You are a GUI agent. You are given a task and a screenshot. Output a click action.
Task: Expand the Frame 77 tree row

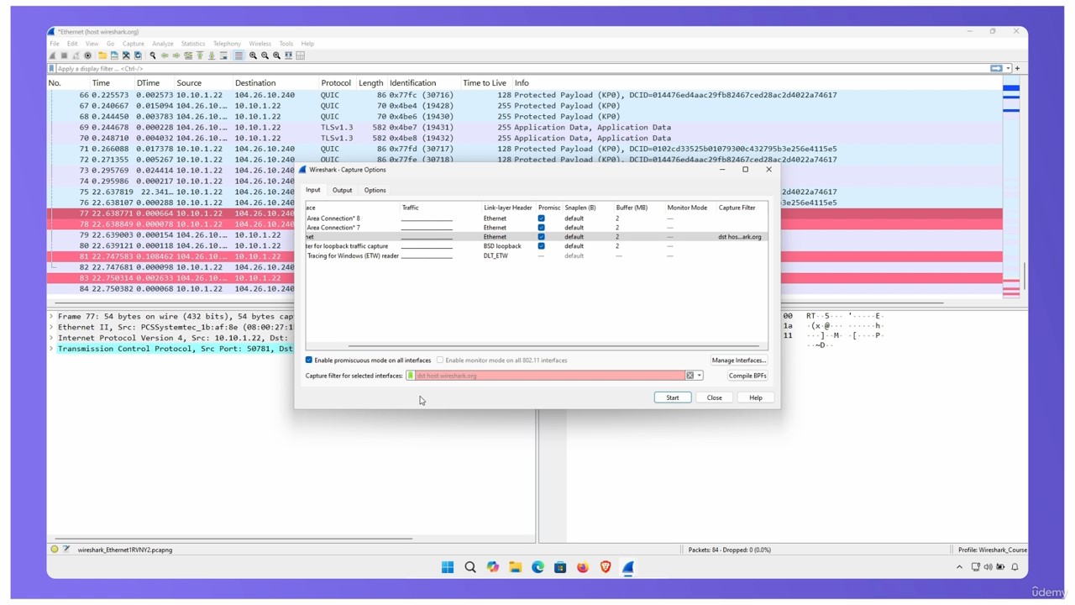[x=52, y=317]
